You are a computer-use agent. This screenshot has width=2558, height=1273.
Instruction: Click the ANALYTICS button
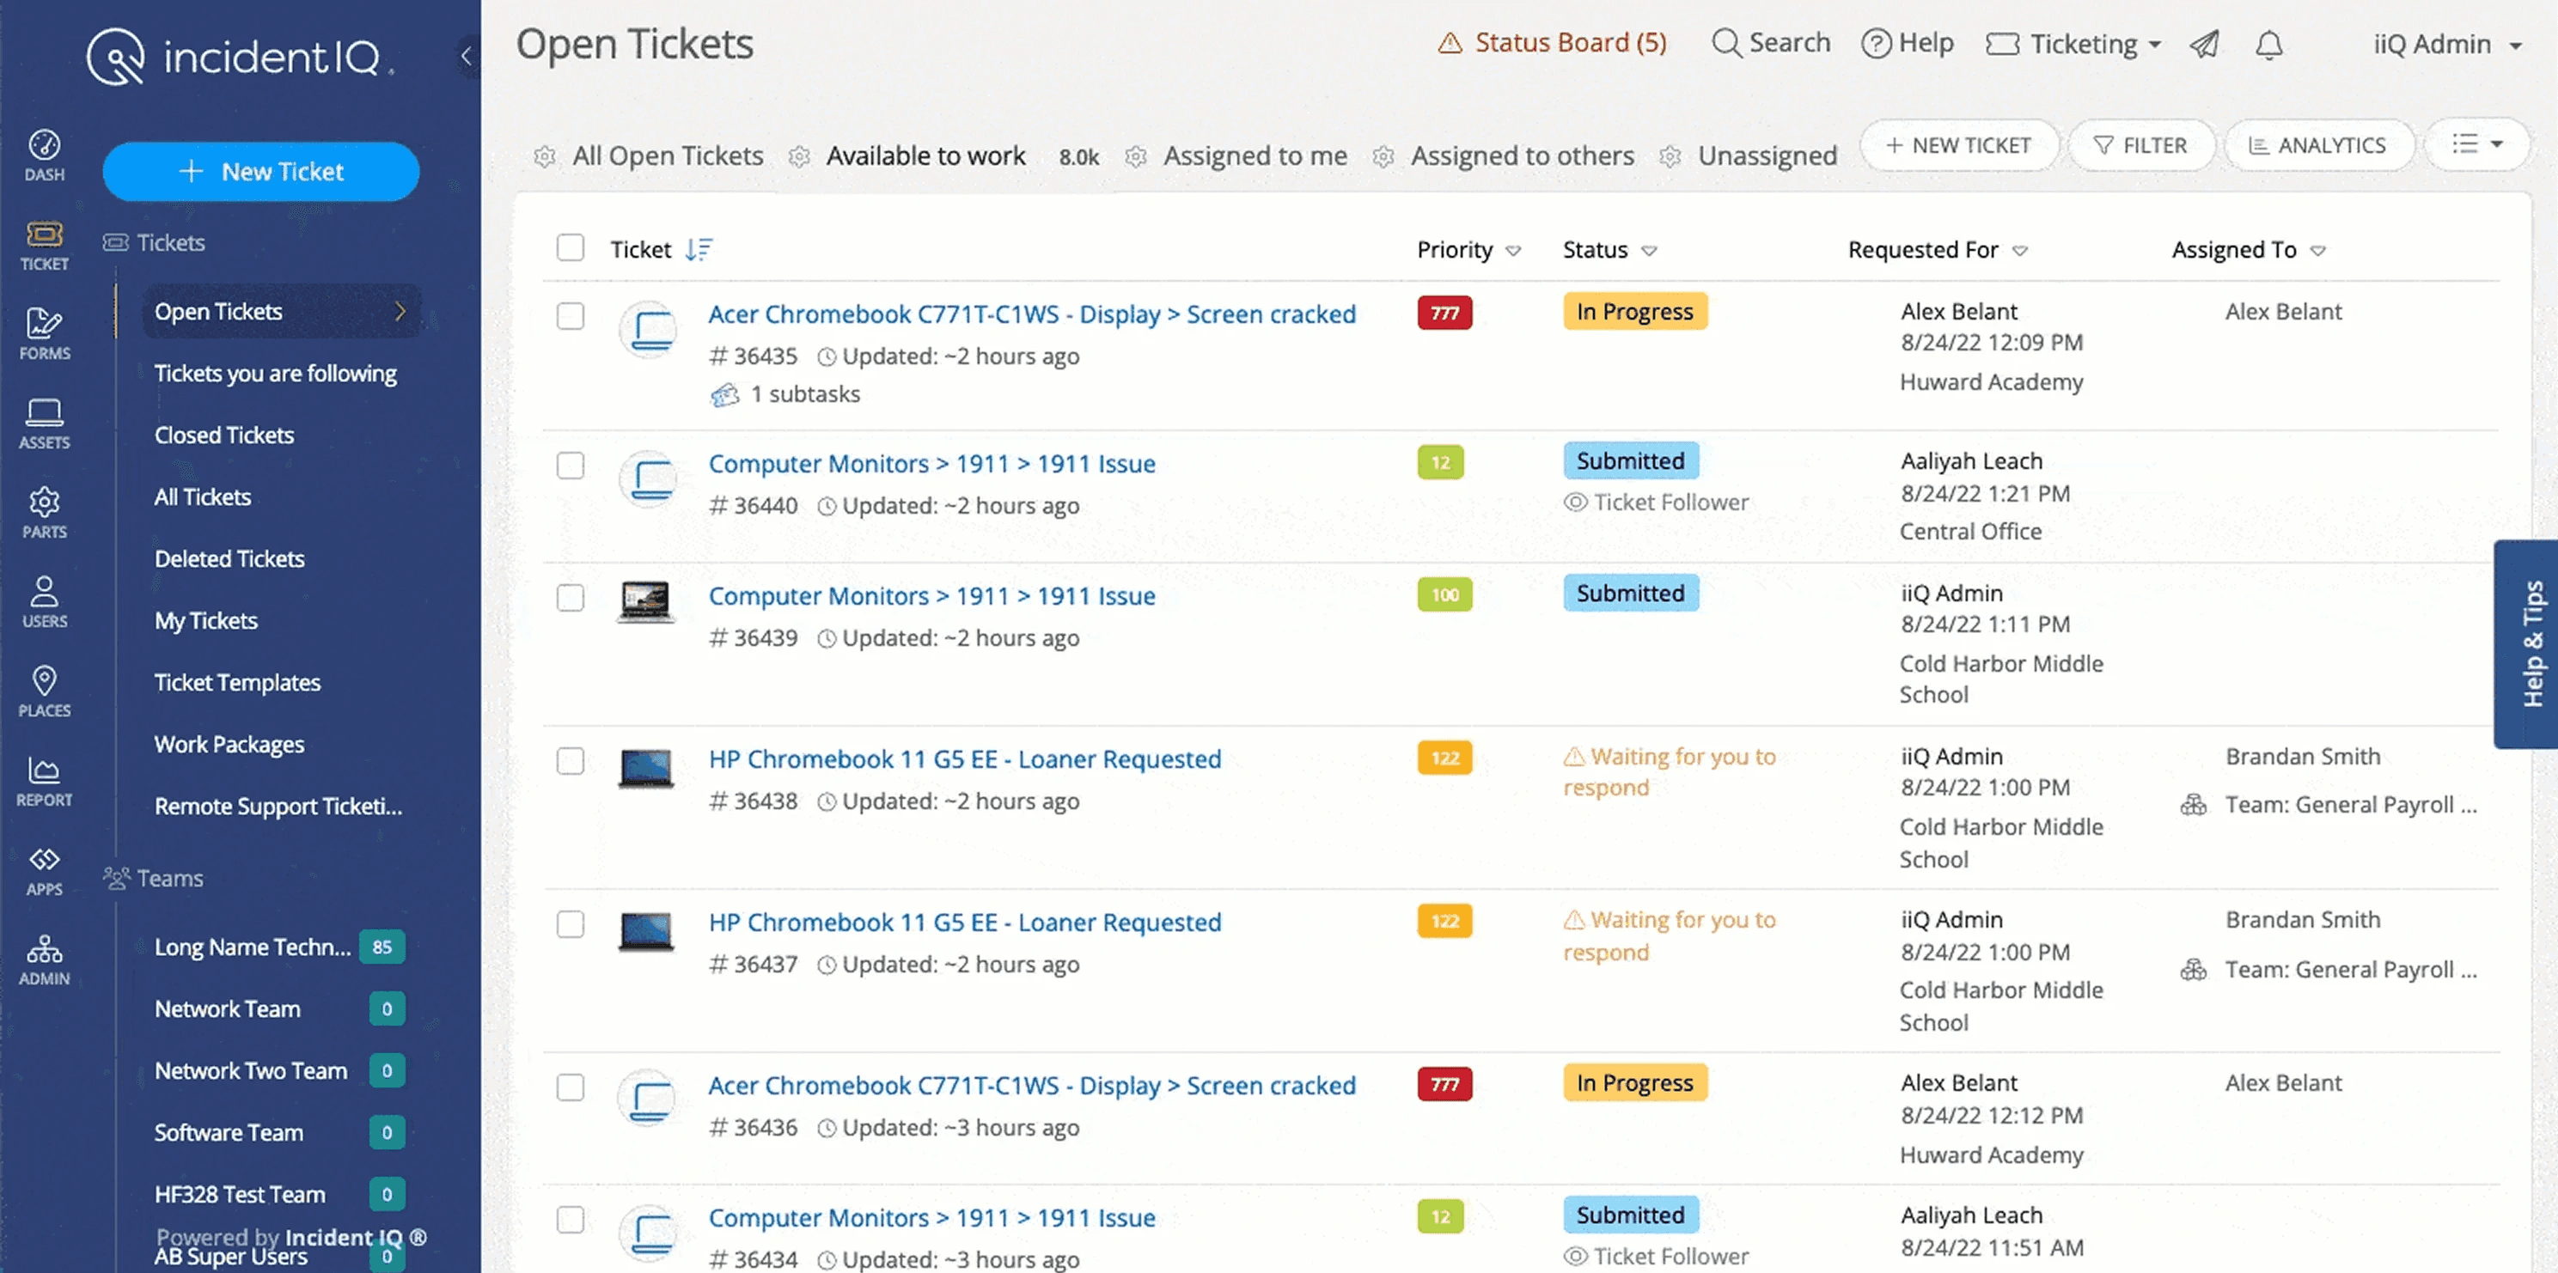point(2318,145)
